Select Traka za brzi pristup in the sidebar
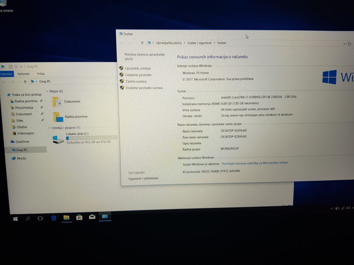Image resolution: width=354 pixels, height=265 pixels. click(24, 94)
